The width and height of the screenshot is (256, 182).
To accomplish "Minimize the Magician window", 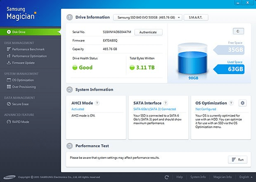I will click(x=238, y=2).
